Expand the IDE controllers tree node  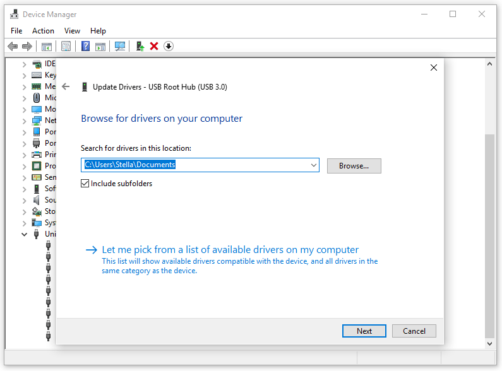pos(25,64)
